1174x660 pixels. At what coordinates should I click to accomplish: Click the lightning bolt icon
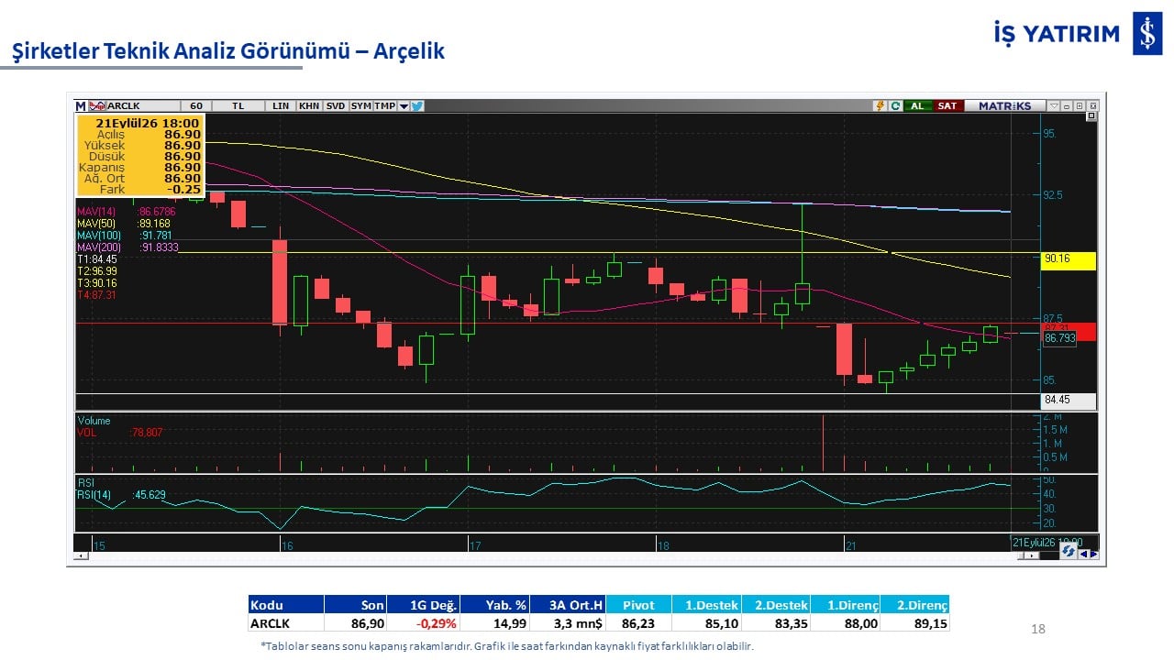(x=880, y=105)
